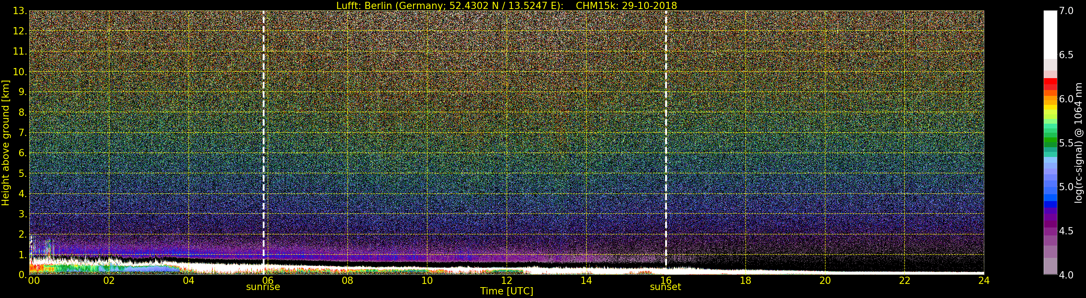Click the '6.' height tick label
The width and height of the screenshot is (1086, 298).
coord(23,153)
